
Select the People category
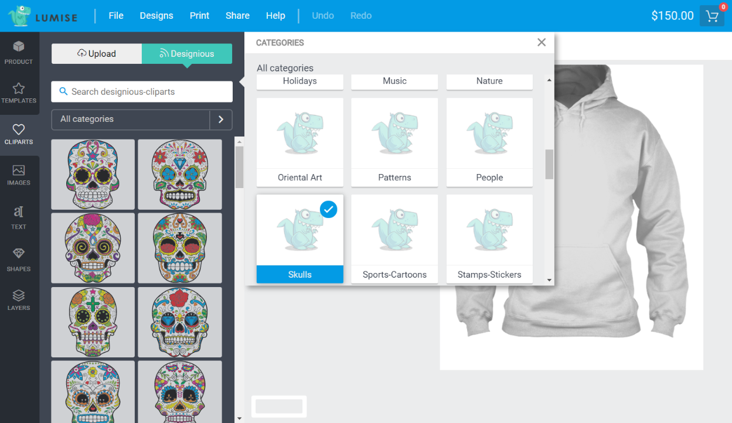tap(489, 142)
